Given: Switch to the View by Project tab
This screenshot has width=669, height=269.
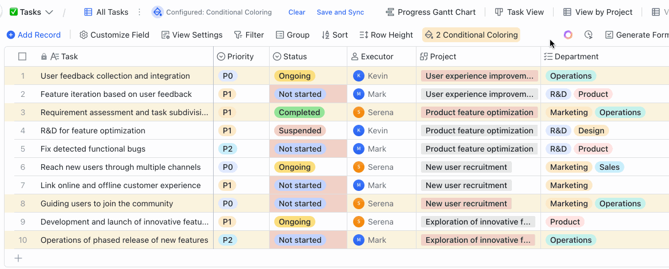Looking at the screenshot, I should click(598, 12).
